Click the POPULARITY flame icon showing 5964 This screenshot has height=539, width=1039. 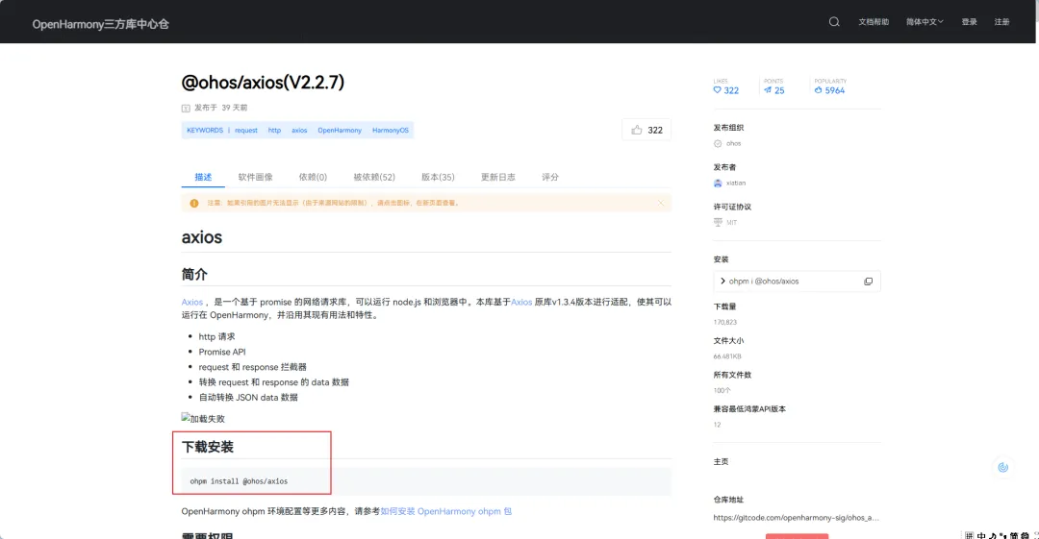[819, 90]
